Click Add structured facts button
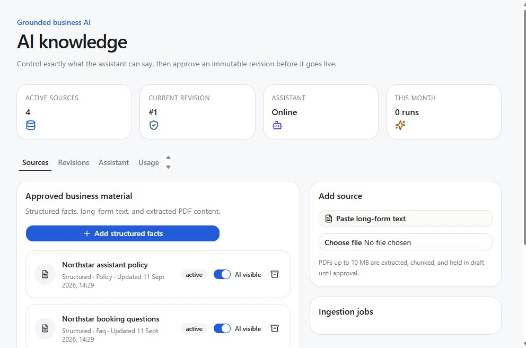Image resolution: width=526 pixels, height=348 pixels. click(x=123, y=233)
